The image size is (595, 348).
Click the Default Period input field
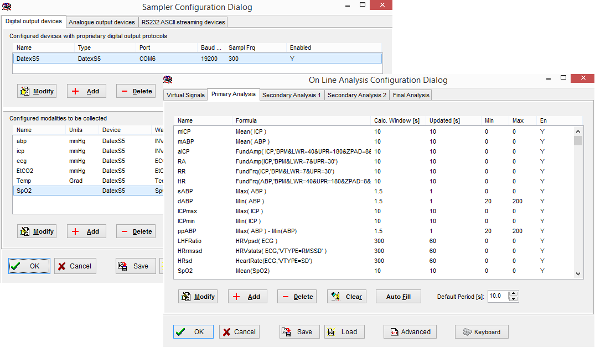point(498,296)
